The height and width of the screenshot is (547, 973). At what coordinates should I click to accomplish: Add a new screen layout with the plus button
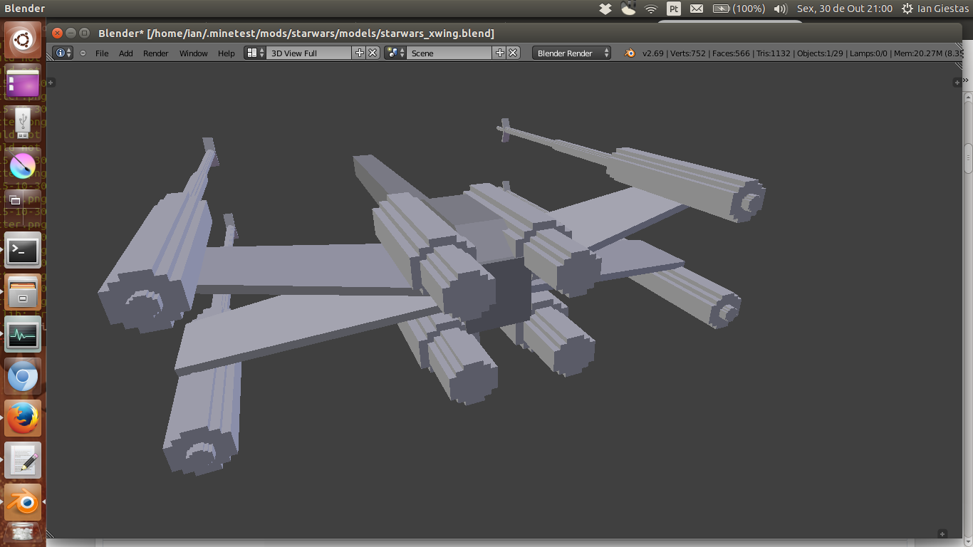360,53
